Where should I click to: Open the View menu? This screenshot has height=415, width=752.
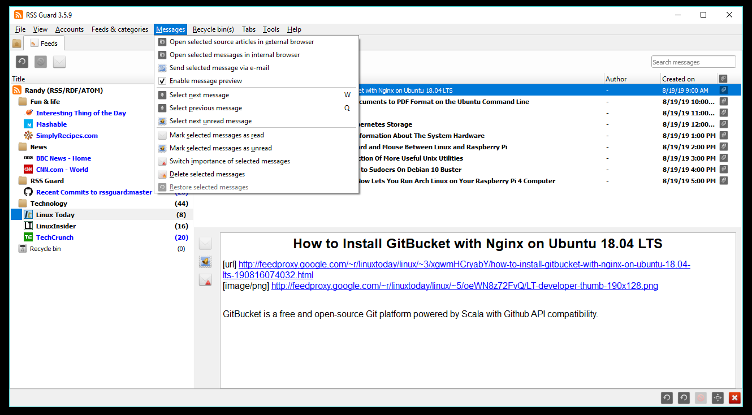[40, 29]
